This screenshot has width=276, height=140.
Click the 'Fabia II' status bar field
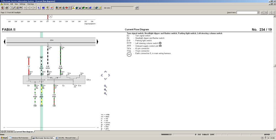(x=205, y=134)
